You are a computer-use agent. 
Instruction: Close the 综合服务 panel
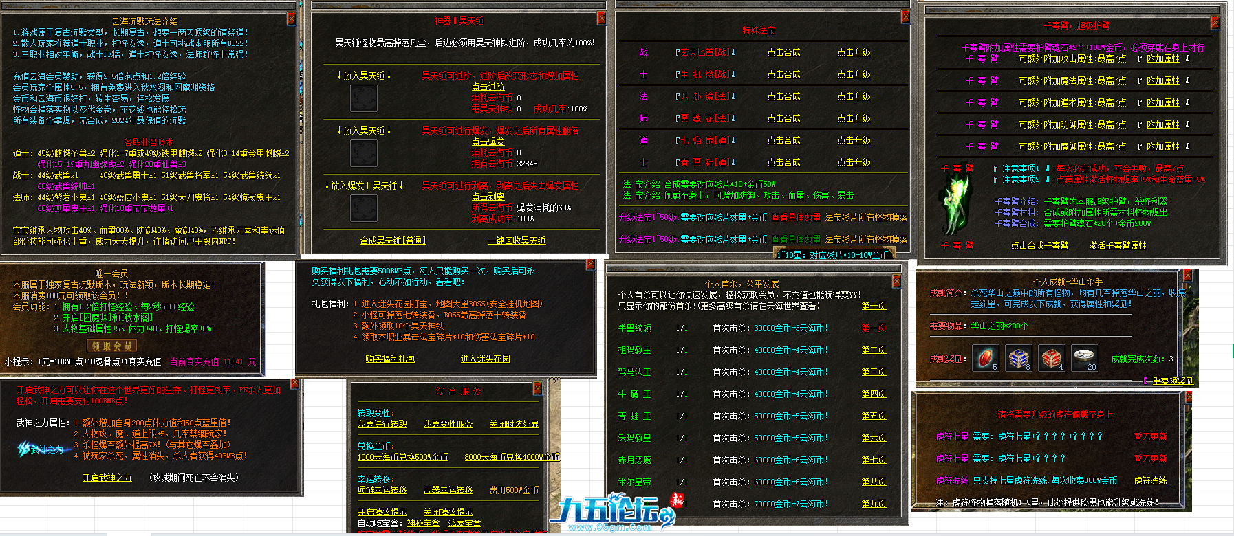(x=537, y=390)
